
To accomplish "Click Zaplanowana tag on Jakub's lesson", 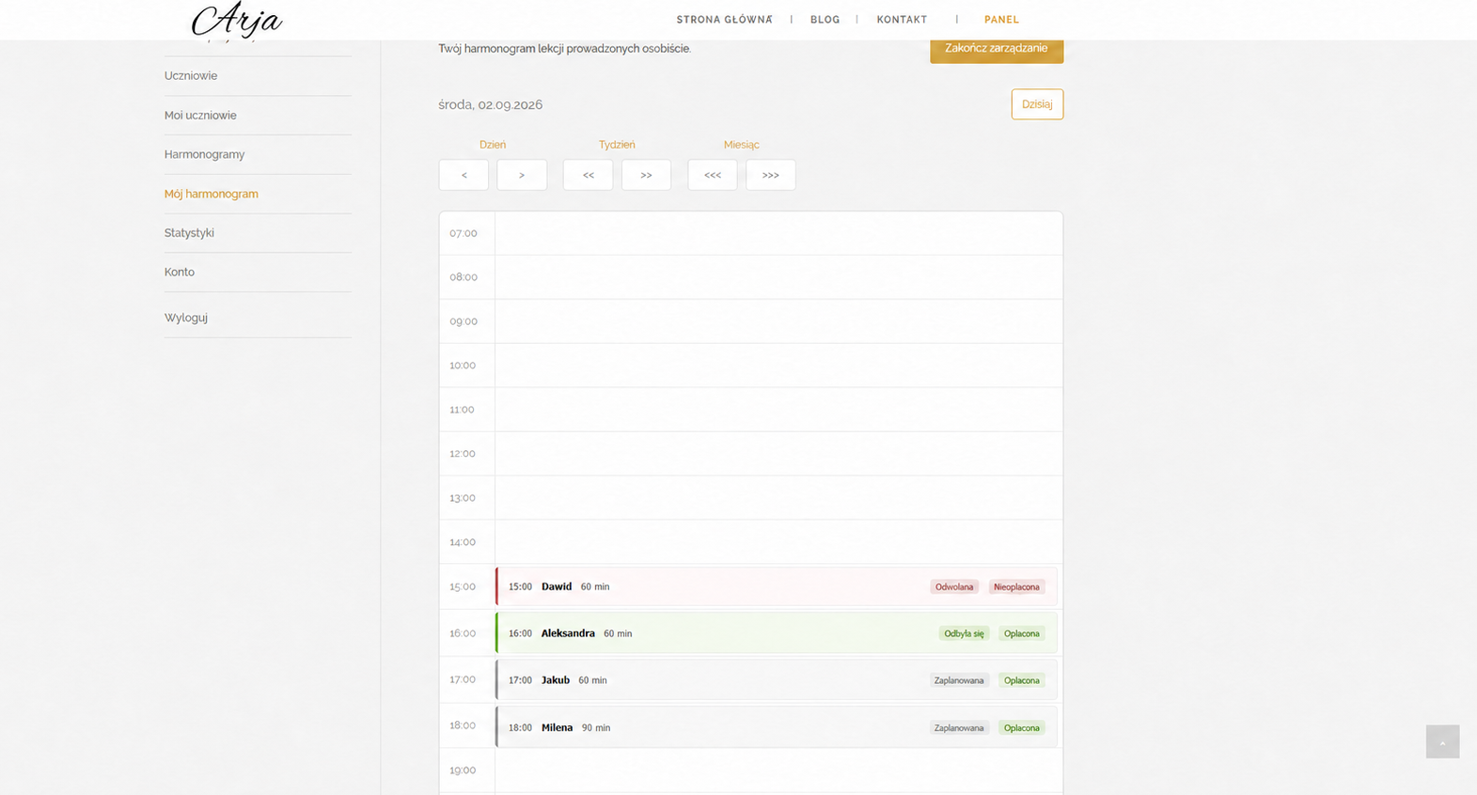I will (x=959, y=680).
